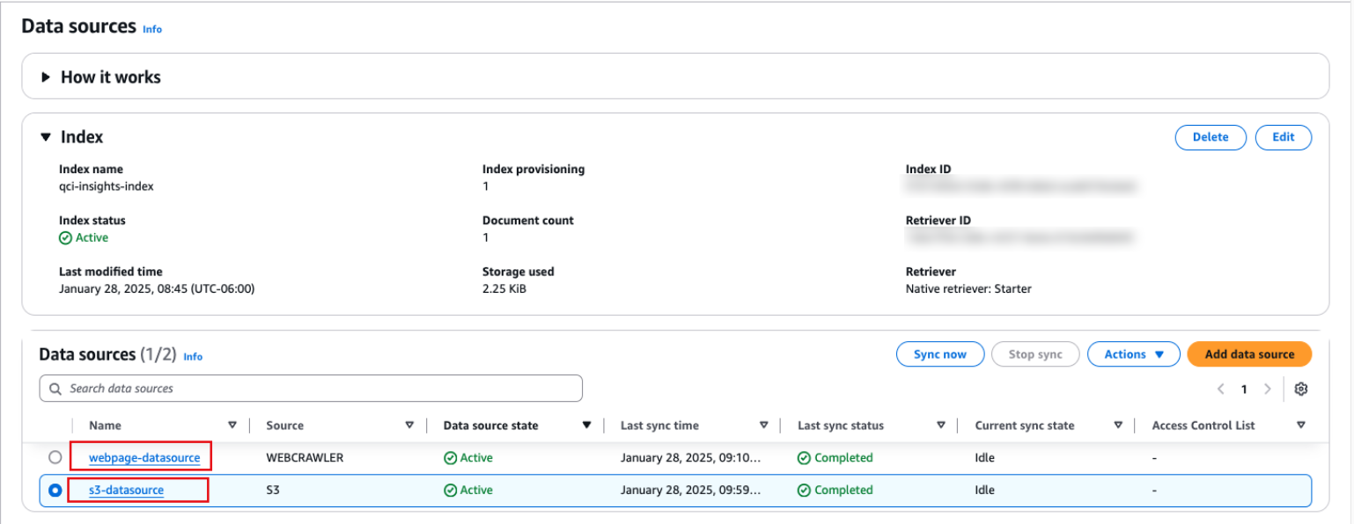Click Idle state in s3-datasource row
This screenshot has height=524, width=1354.
[x=985, y=491]
